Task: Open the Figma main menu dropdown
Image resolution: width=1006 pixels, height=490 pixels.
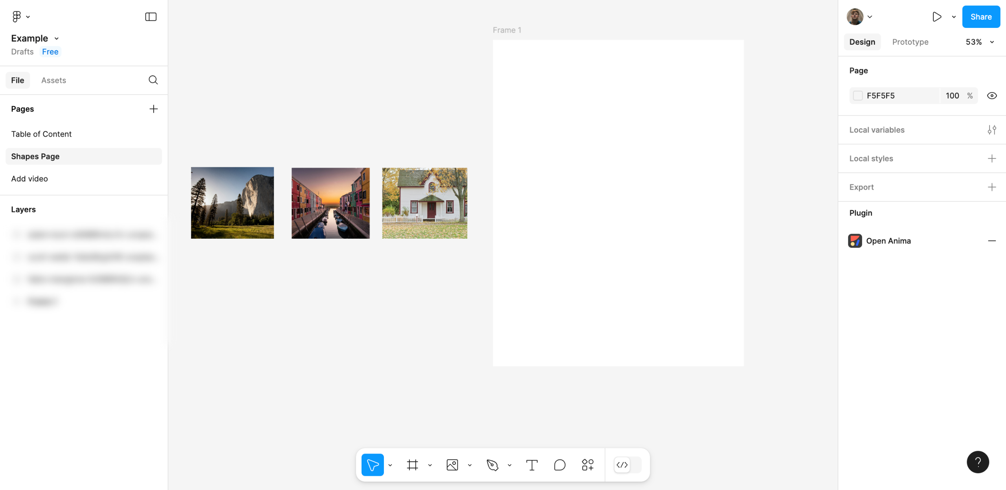Action: click(20, 16)
